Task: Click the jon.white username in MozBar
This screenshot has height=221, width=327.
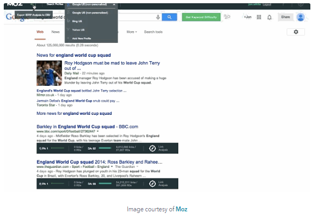Action: 255,4
